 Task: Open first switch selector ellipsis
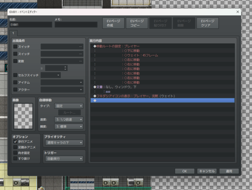pos(80,47)
